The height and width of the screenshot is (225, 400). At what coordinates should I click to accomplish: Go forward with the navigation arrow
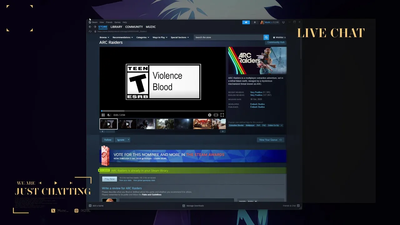[x=95, y=27]
